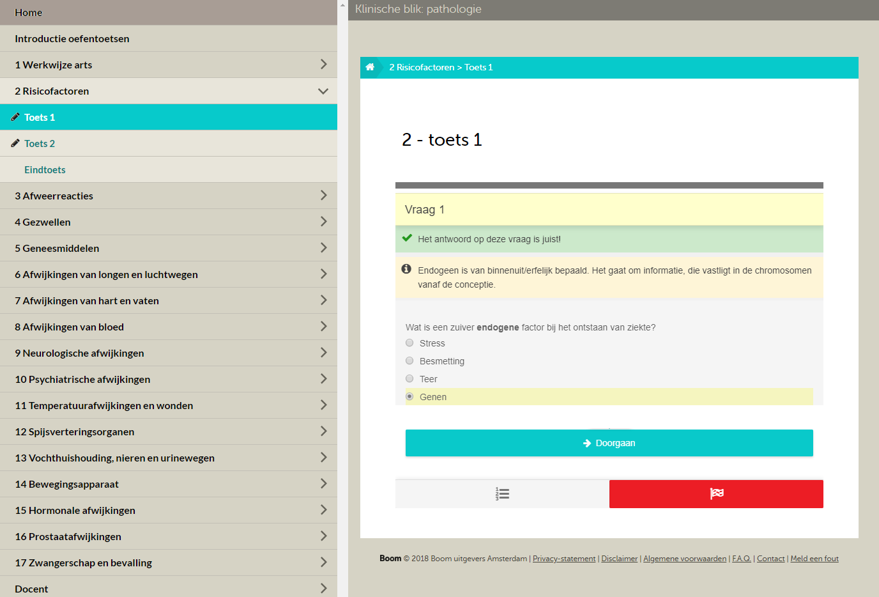This screenshot has height=597, width=879.
Task: Choose the Teer radio button
Action: (x=409, y=379)
